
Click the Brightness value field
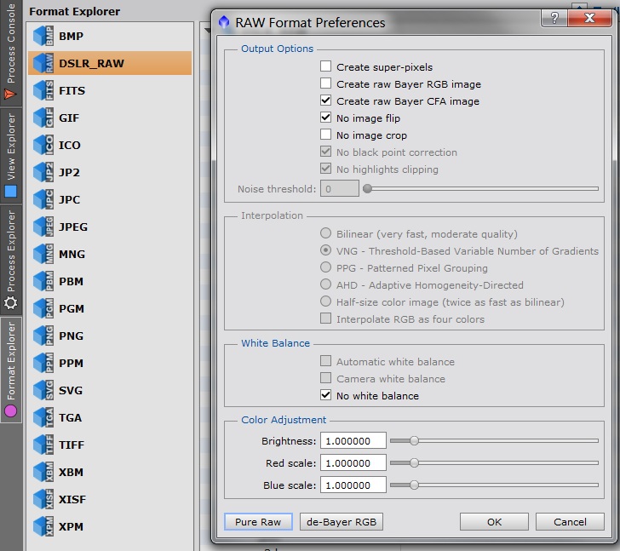click(353, 441)
